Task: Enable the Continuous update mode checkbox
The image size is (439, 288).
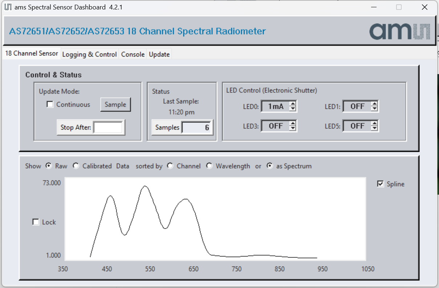Action: tap(50, 105)
